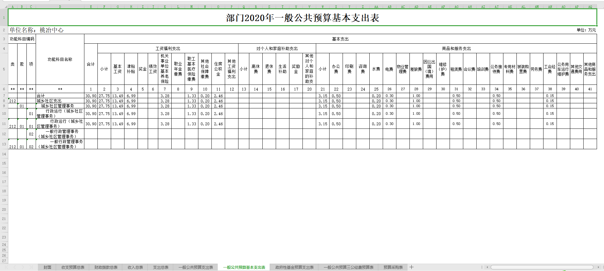Screen dimensions: 604x271
Task: Open the 收入总表 sheet tab
Action: [135, 267]
